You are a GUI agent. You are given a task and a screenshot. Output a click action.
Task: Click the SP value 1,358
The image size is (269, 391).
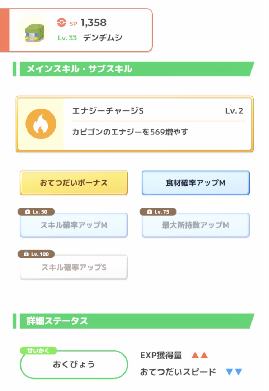pyautogui.click(x=94, y=23)
